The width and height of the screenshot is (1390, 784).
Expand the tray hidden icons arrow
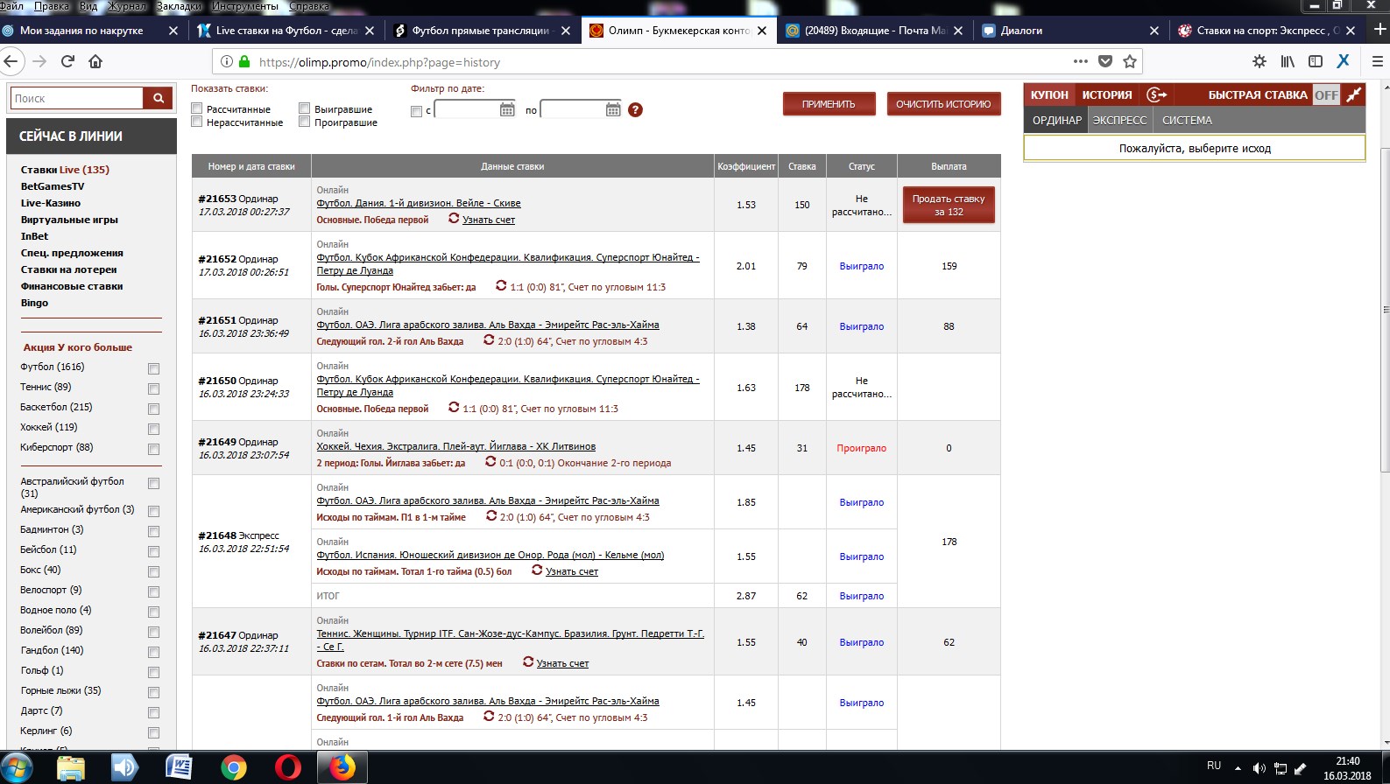[x=1238, y=767]
